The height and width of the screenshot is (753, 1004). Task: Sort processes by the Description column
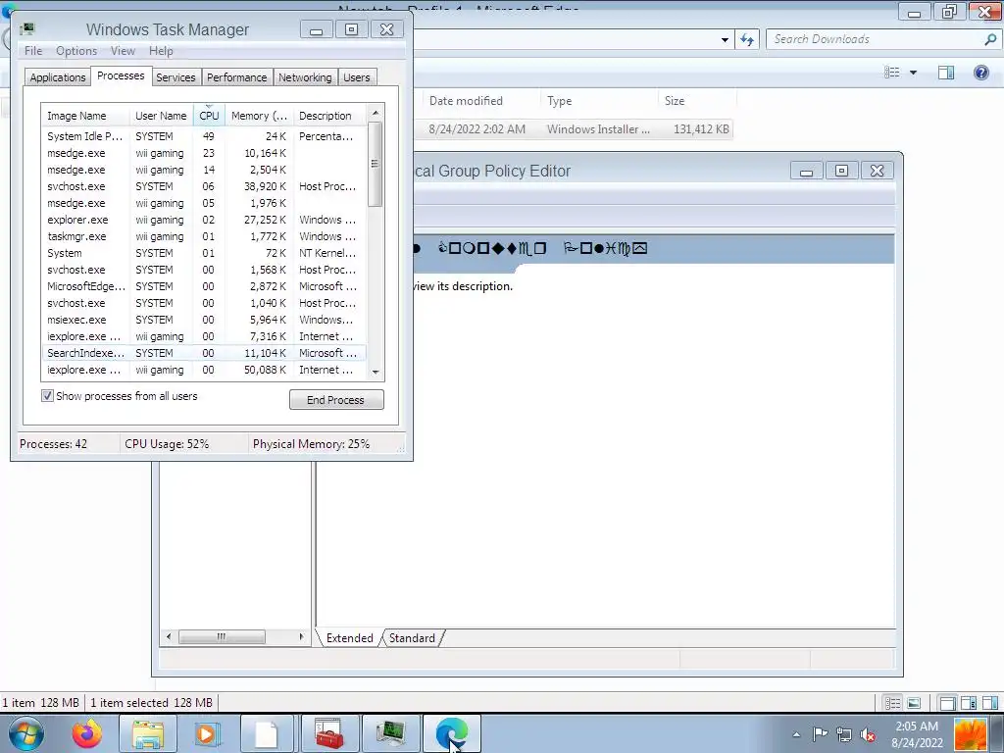329,116
